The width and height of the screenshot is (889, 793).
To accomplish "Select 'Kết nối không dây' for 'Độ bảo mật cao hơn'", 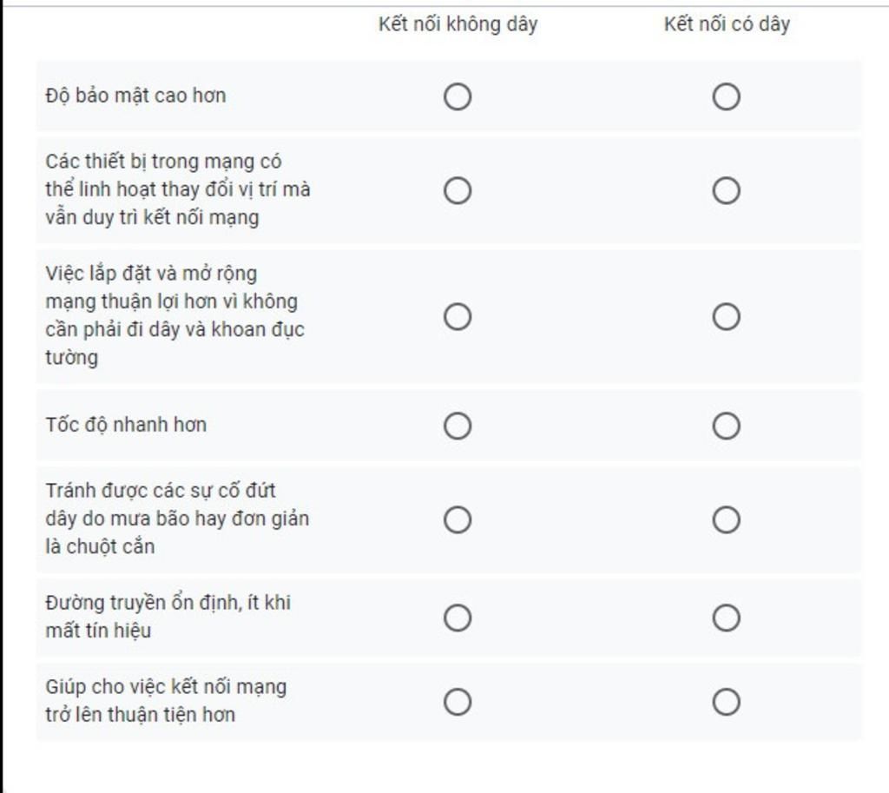I will point(458,96).
